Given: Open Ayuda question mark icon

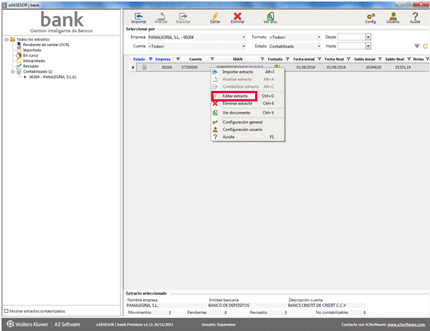Looking at the screenshot, I should (x=415, y=18).
